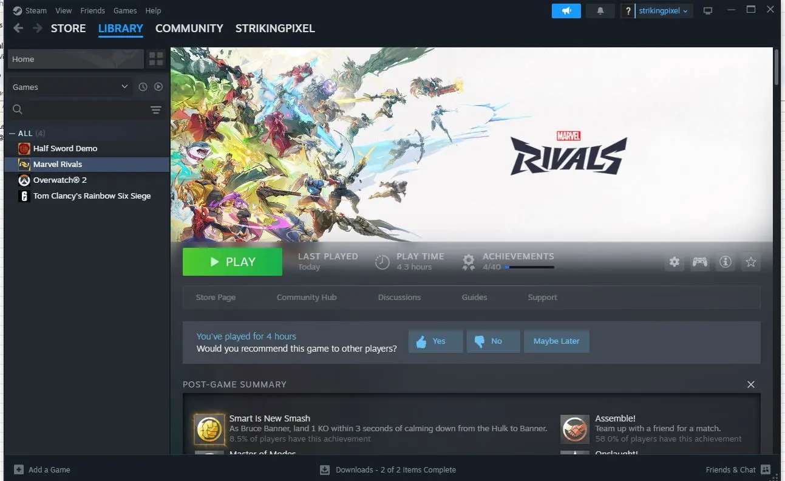
Task: Open the Support link
Action: (542, 298)
